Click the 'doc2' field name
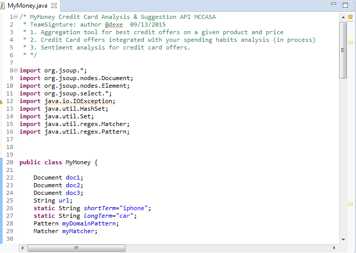The image size is (356, 253). click(x=73, y=185)
